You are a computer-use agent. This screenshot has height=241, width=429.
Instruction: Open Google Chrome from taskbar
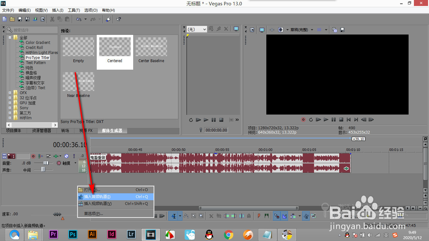[x=228, y=234]
